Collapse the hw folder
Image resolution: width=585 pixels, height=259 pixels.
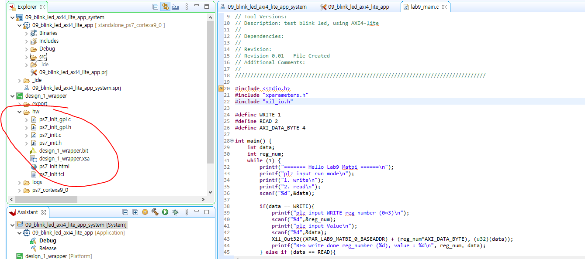(x=20, y=112)
